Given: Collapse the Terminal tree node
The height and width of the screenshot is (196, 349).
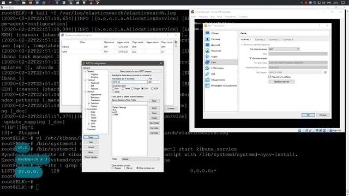Looking at the screenshot, I should (85, 80).
